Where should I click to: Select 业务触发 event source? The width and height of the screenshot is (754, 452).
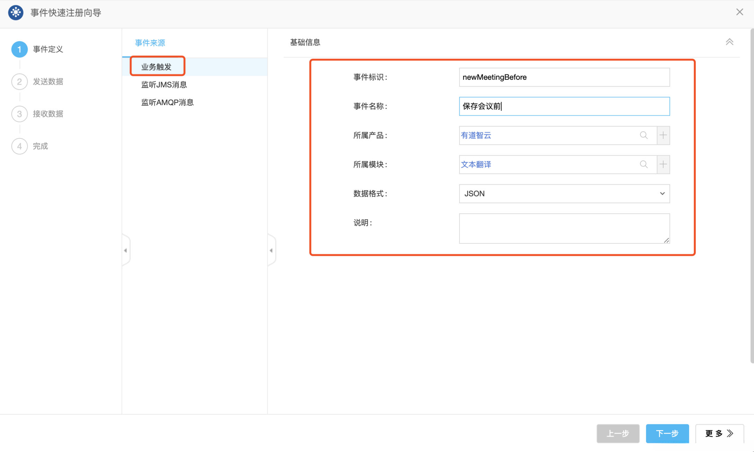coord(156,67)
